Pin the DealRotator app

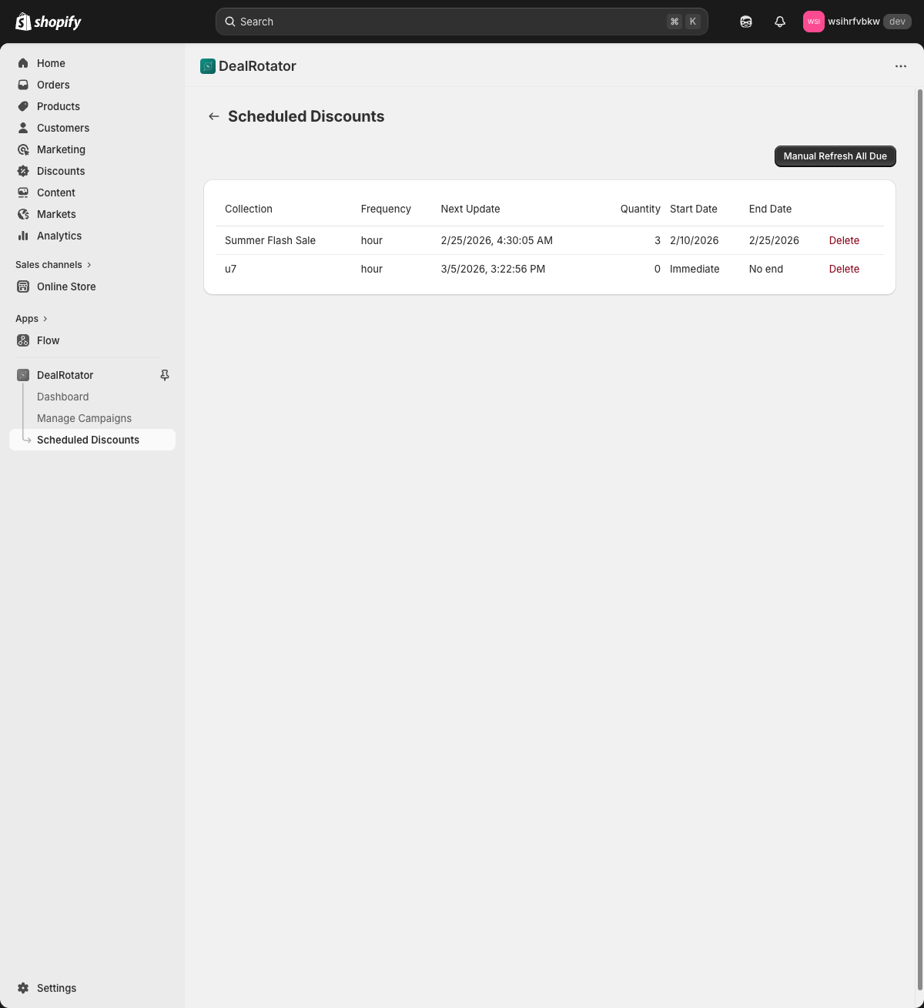coord(164,375)
